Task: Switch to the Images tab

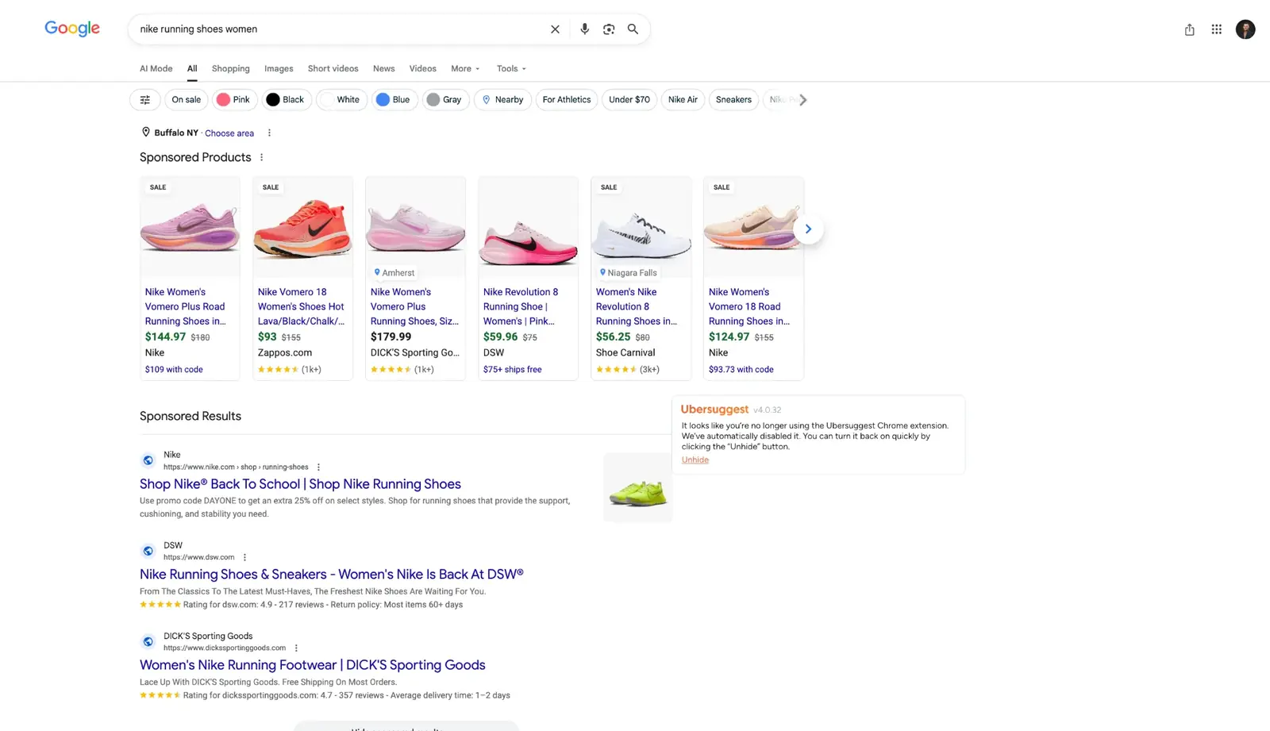Action: (279, 69)
